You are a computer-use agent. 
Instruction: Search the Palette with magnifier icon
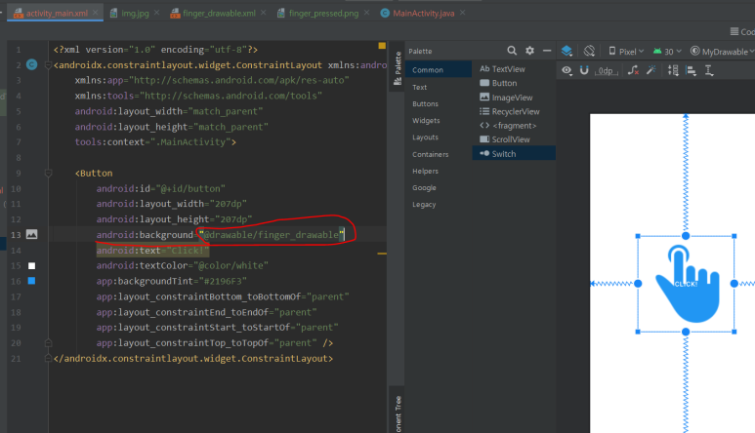tap(512, 51)
